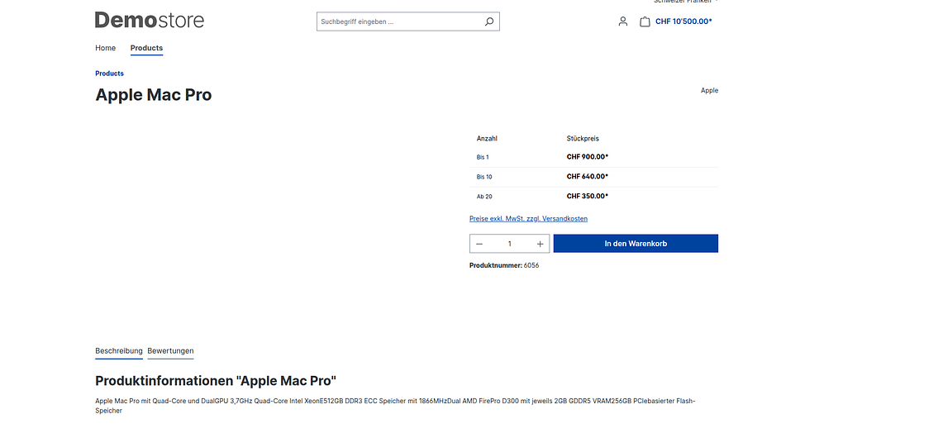Go to the Home menu item
The width and height of the screenshot is (943, 433).
point(105,48)
